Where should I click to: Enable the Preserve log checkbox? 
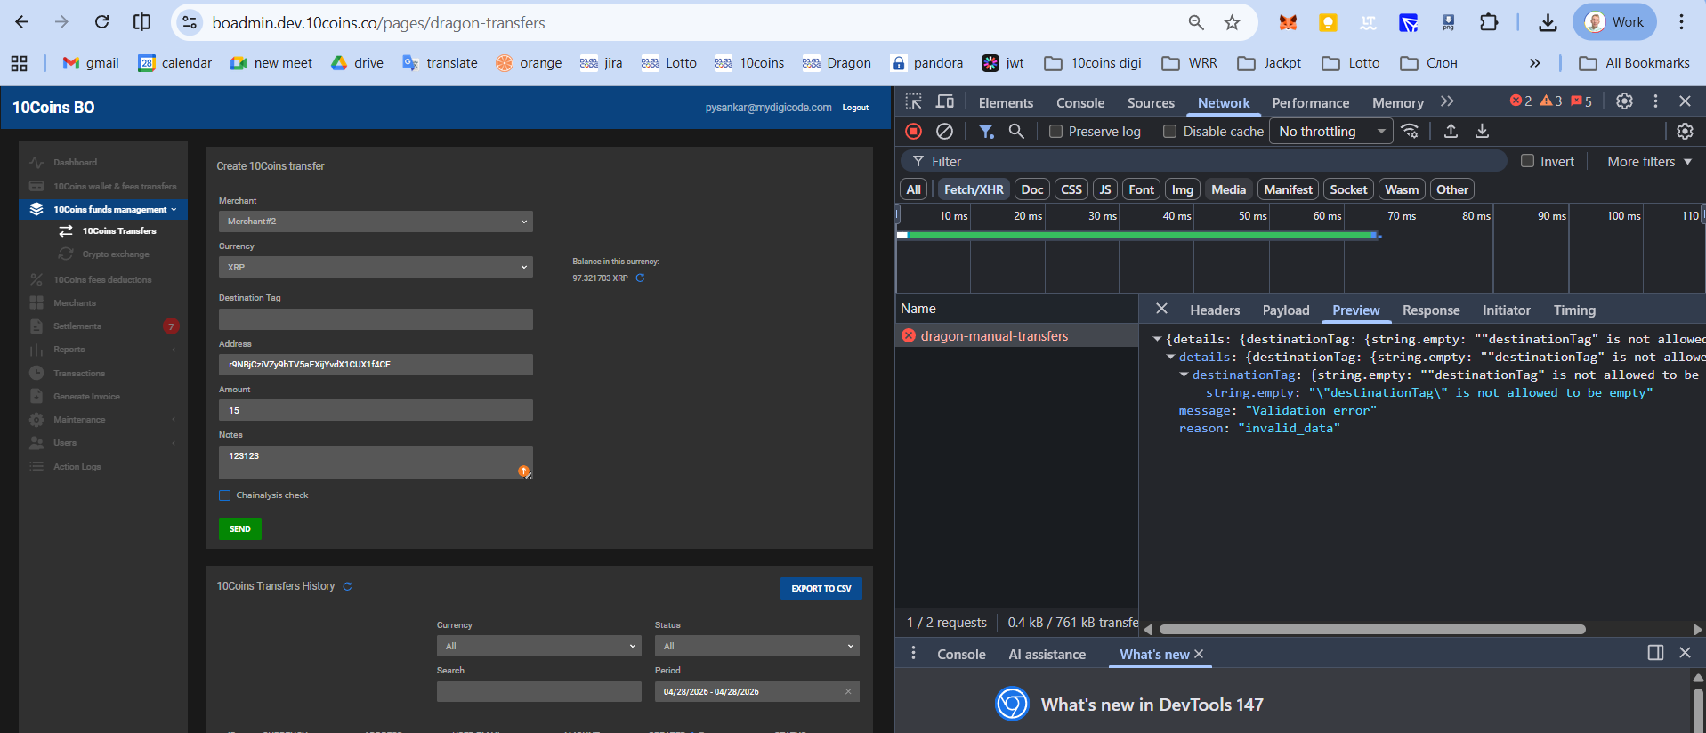coord(1056,132)
